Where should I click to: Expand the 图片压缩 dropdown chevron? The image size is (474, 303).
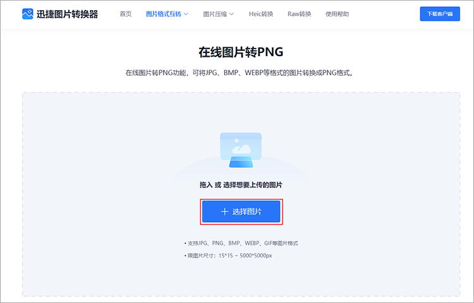(231, 14)
